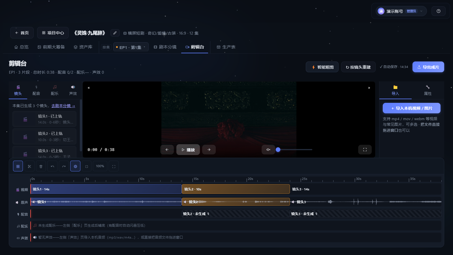
Task: Open preview in fullscreen
Action: (365, 150)
